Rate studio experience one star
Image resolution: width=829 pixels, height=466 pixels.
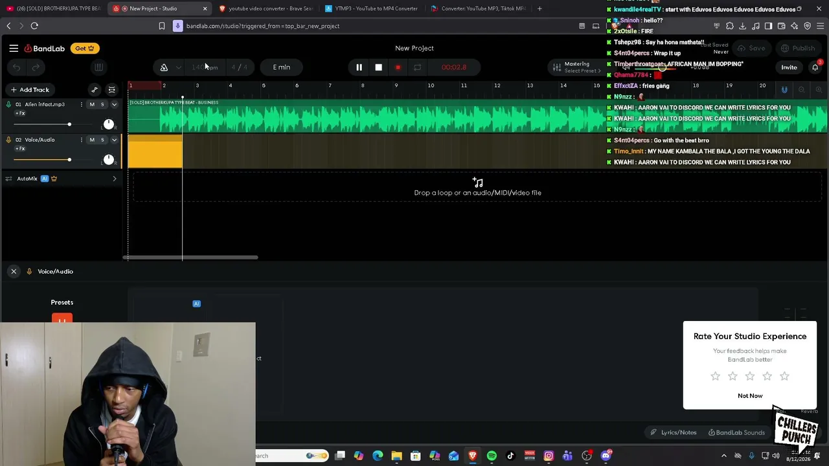pyautogui.click(x=715, y=376)
